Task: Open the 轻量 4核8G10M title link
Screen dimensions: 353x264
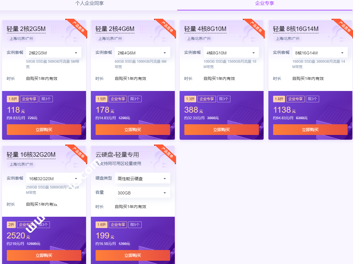Action: click(205, 29)
